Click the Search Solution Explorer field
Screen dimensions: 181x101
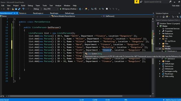coord(168,20)
